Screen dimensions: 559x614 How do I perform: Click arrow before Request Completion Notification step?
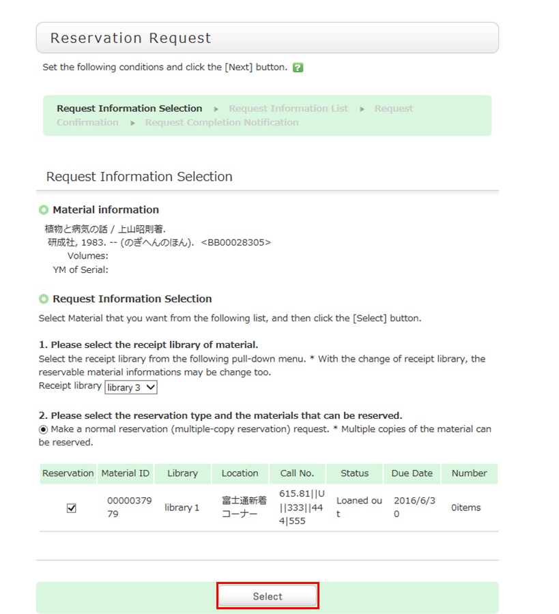[x=132, y=123]
